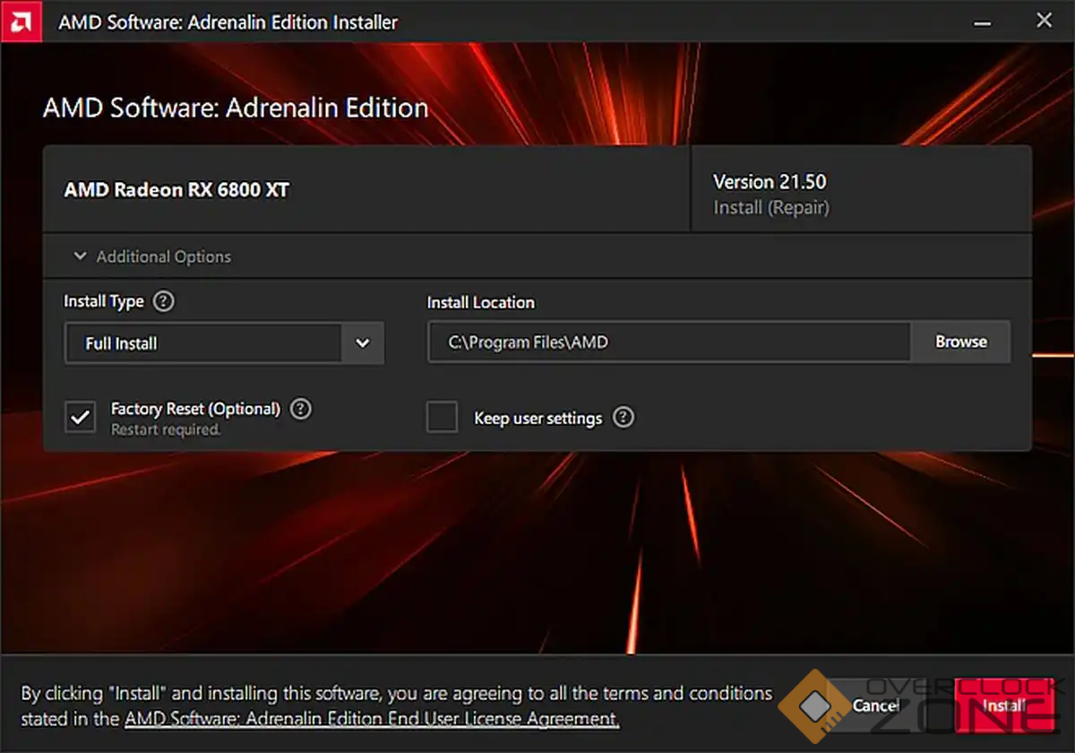Click the AMD Software: Adrenalin Edition heading
This screenshot has width=1075, height=753.
coord(236,108)
